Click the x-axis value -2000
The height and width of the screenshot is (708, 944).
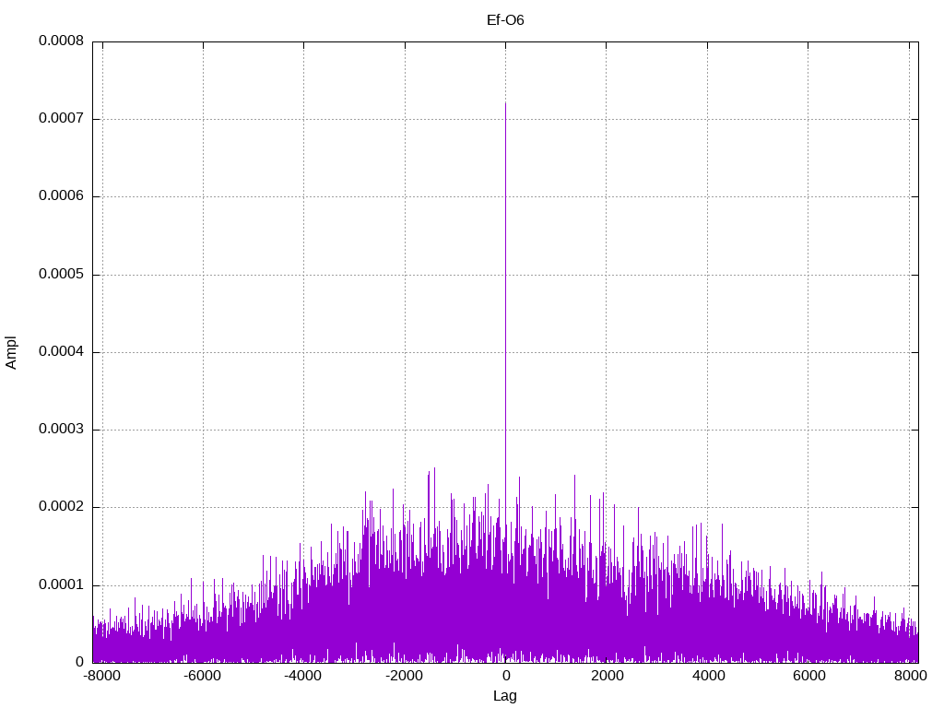tap(405, 677)
